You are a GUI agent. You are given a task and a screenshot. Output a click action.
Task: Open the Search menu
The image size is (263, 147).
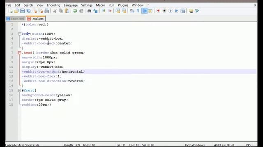coord(28,5)
